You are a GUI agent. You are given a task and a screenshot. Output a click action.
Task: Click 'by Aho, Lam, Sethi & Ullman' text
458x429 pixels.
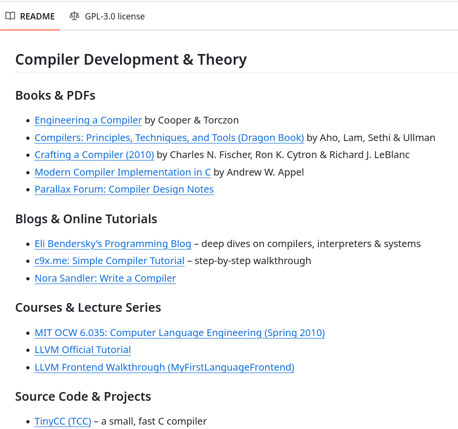tap(371, 138)
